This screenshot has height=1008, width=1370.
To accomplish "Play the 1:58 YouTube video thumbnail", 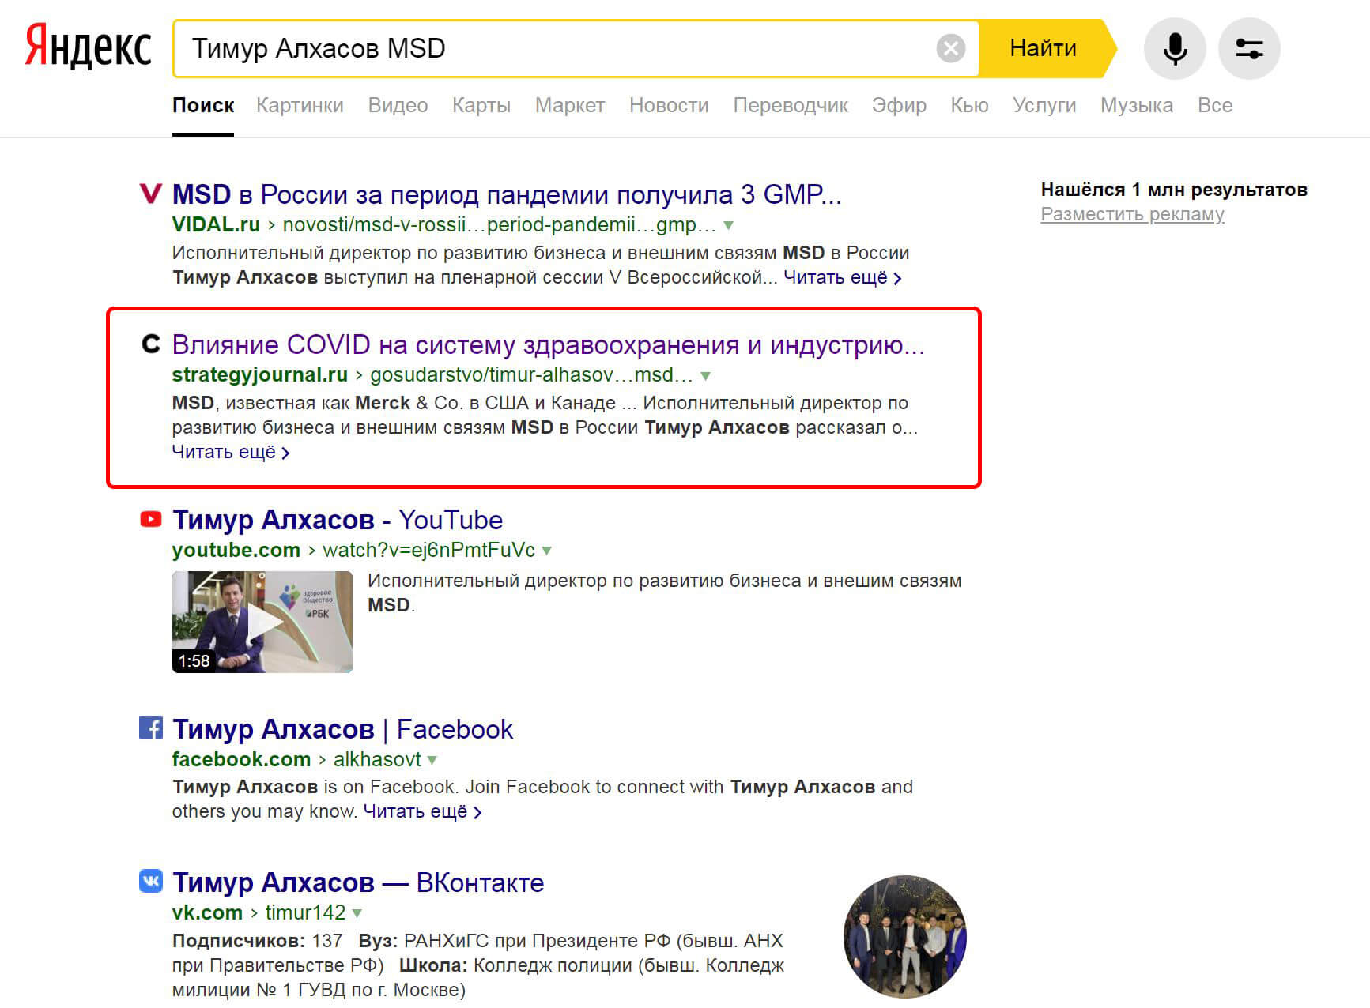I will (262, 622).
